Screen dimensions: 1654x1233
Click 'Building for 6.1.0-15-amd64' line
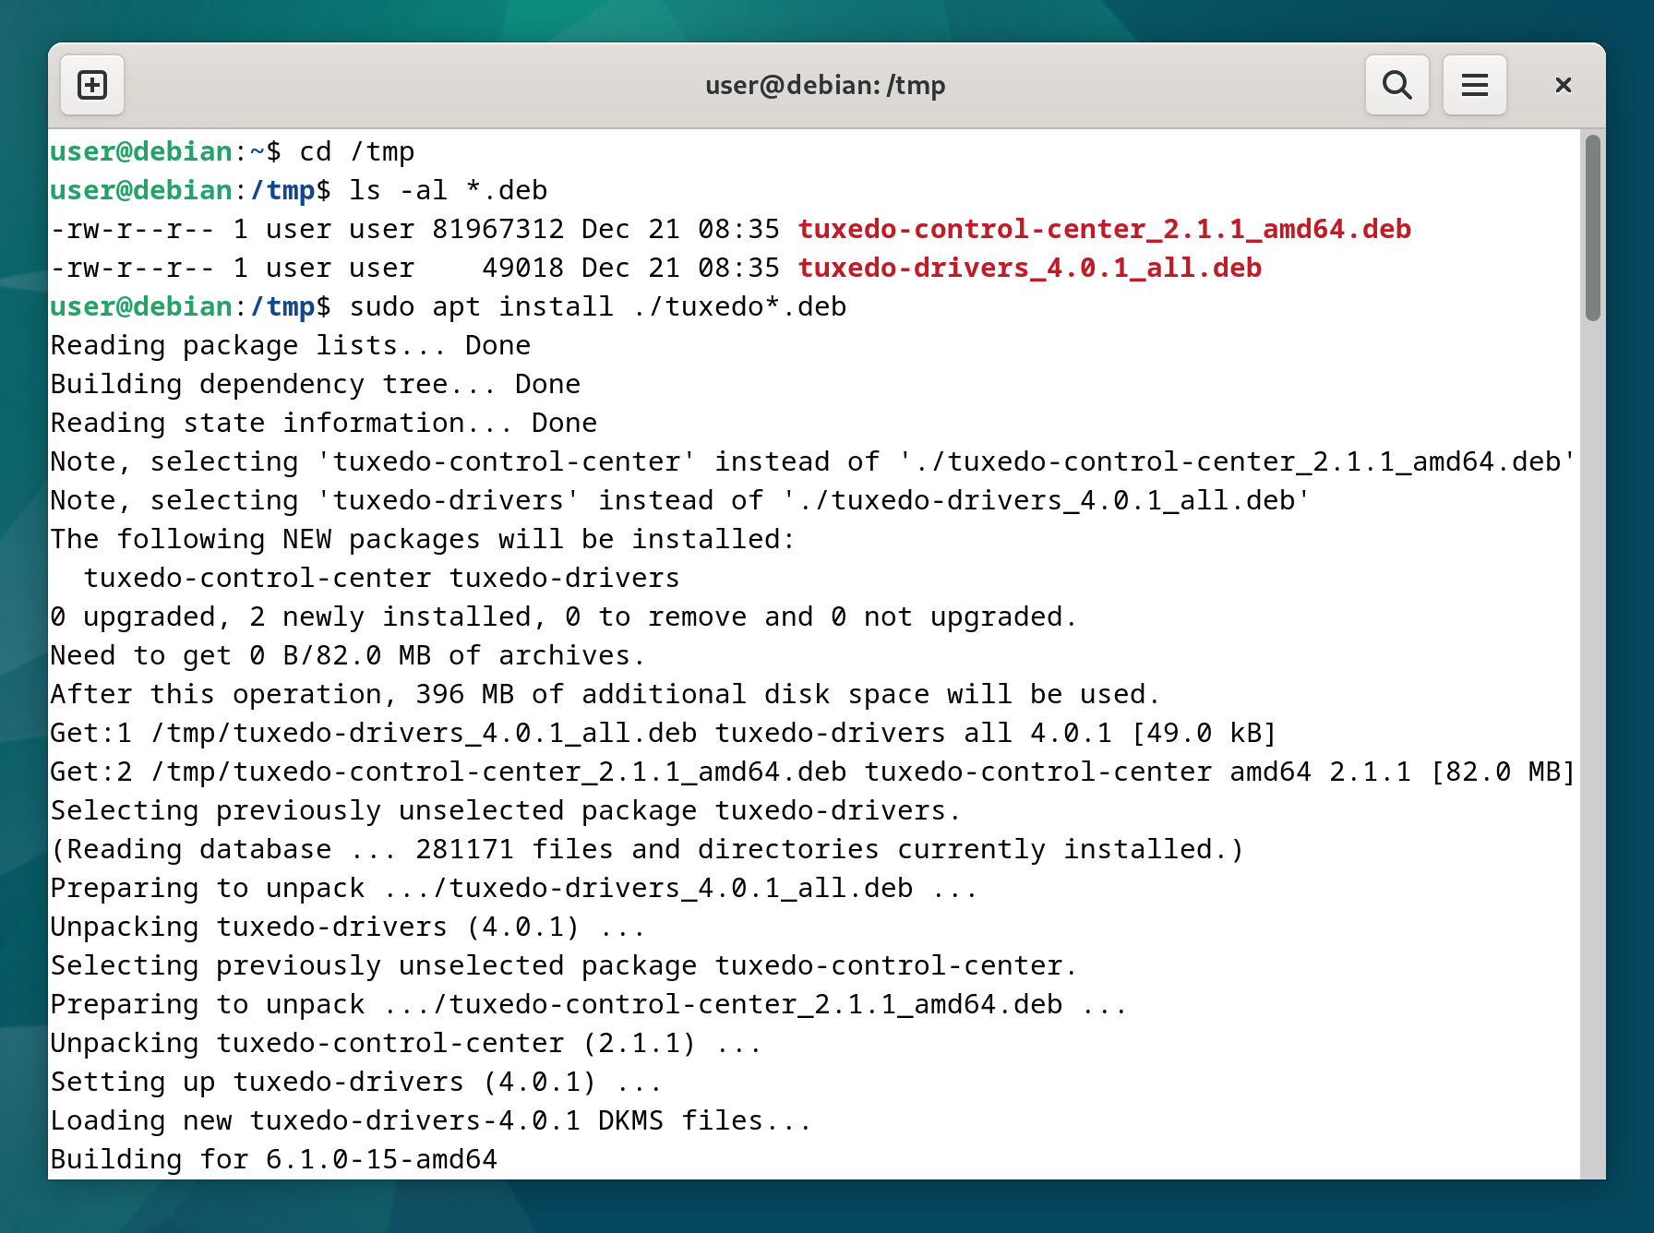(x=274, y=1159)
